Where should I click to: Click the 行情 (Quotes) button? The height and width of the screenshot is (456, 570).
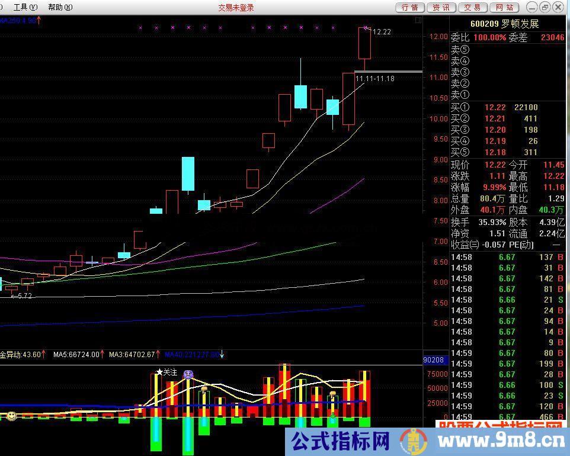(x=409, y=7)
